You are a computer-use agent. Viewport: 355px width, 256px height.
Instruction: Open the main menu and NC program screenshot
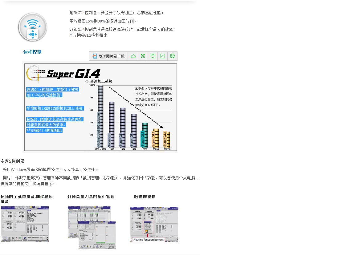25,224
